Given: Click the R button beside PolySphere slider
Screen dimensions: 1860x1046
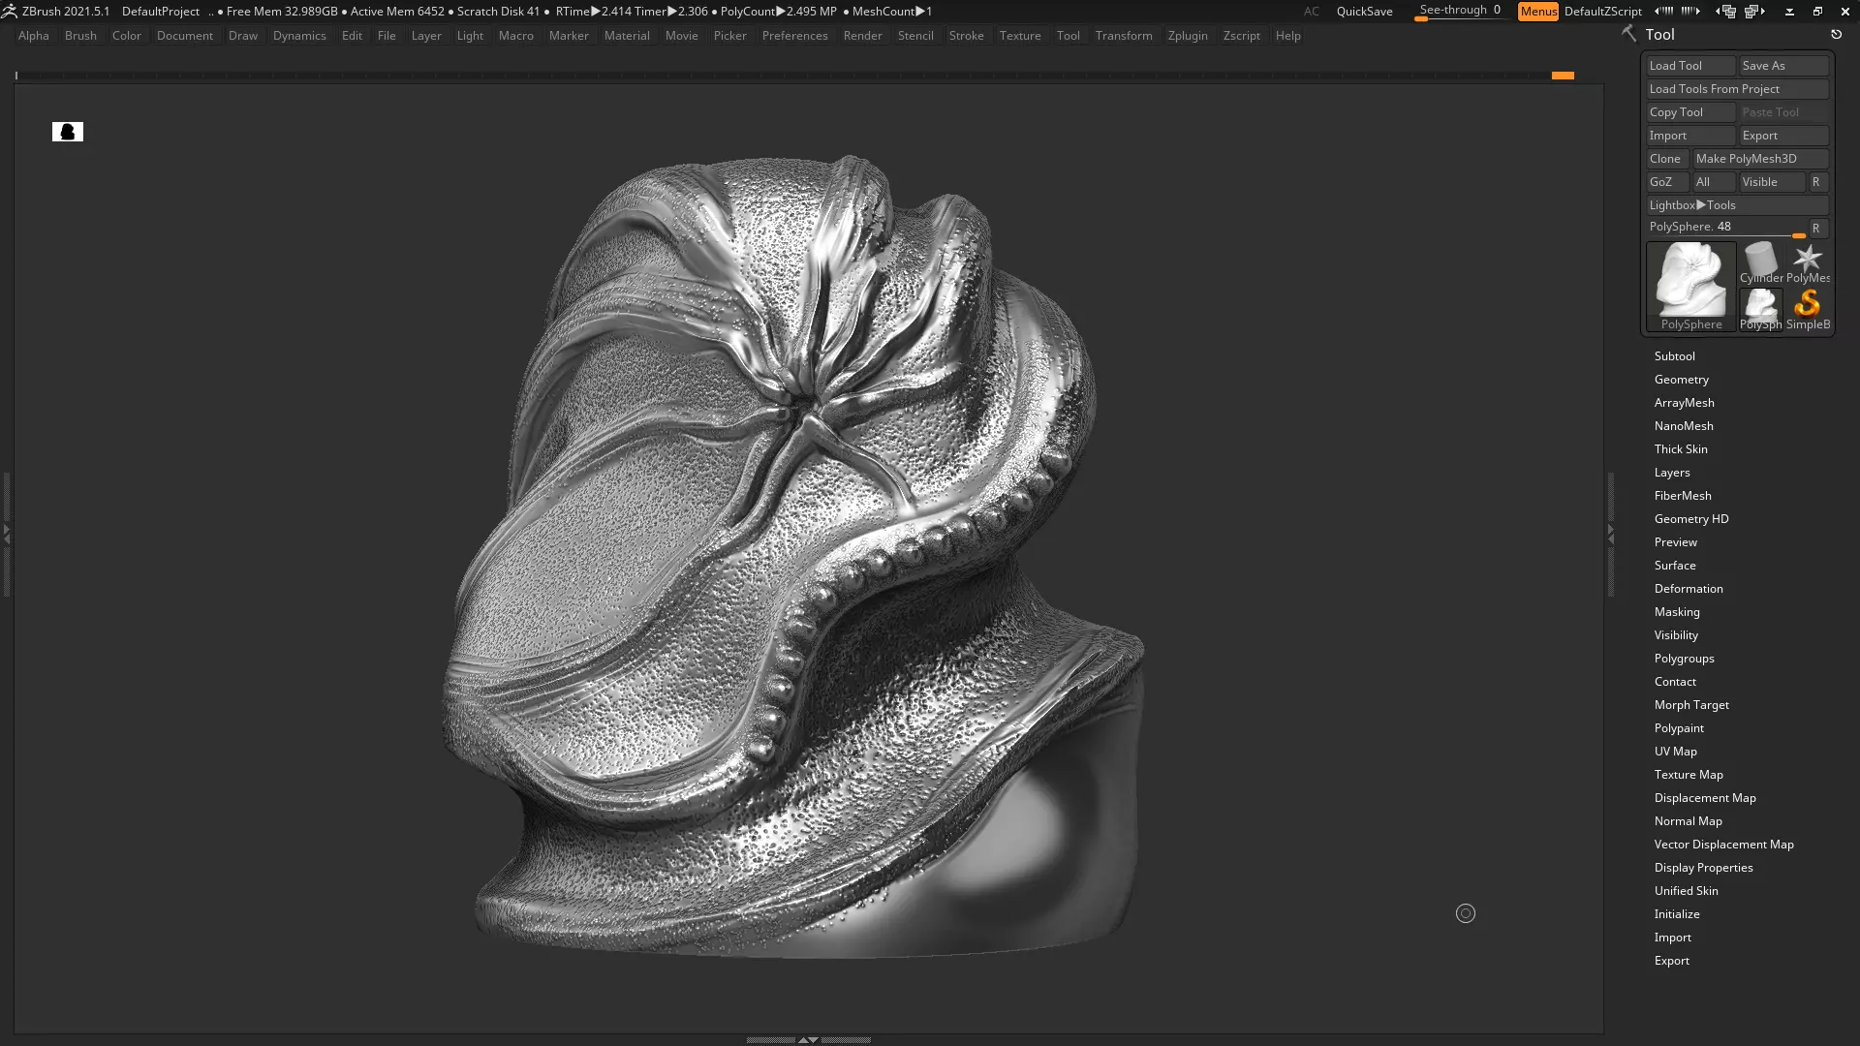Looking at the screenshot, I should click(1817, 229).
